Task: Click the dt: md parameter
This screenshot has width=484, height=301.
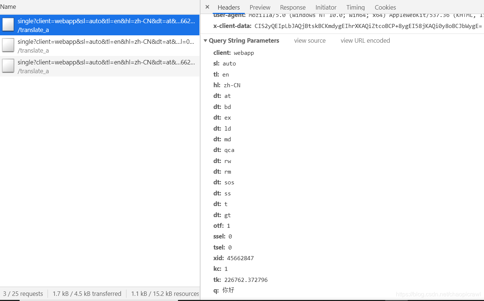Action: tap(222, 139)
